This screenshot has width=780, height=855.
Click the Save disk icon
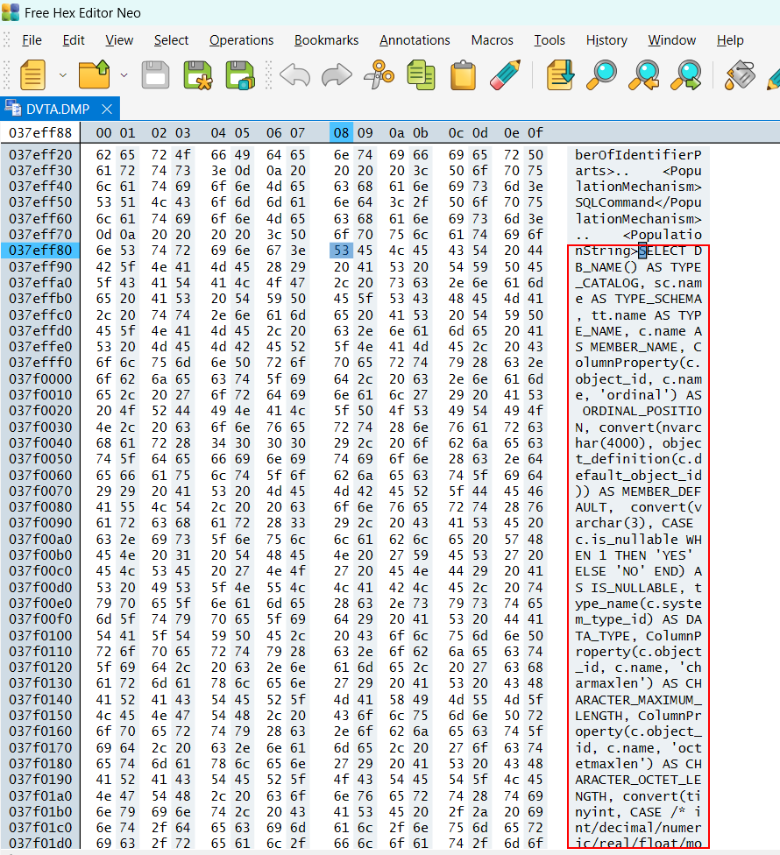coord(155,74)
